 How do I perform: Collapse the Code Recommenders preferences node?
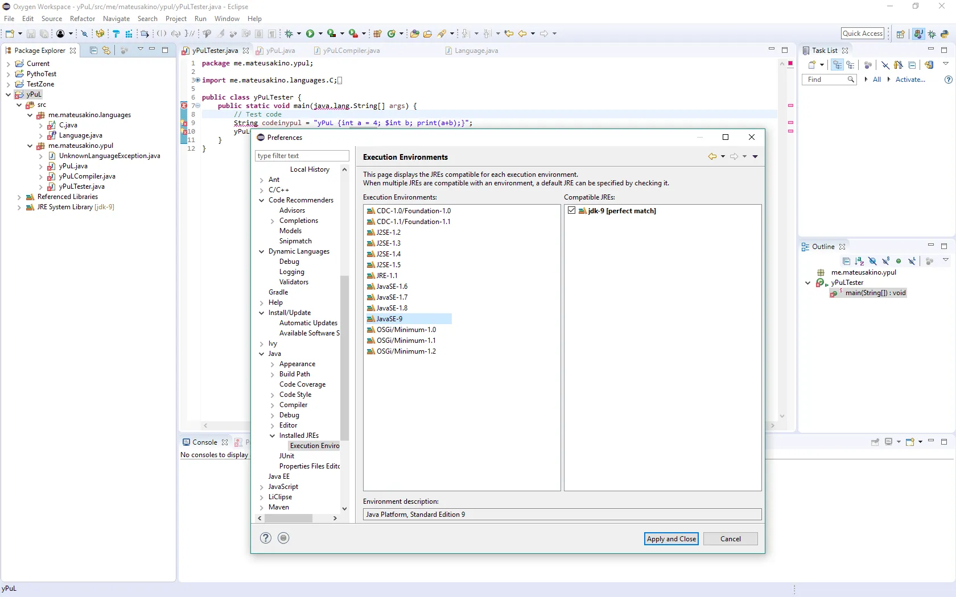point(262,200)
